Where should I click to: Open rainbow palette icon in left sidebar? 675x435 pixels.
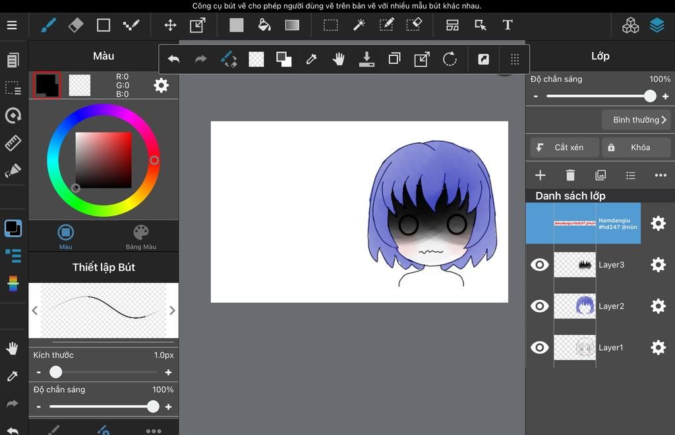click(13, 283)
